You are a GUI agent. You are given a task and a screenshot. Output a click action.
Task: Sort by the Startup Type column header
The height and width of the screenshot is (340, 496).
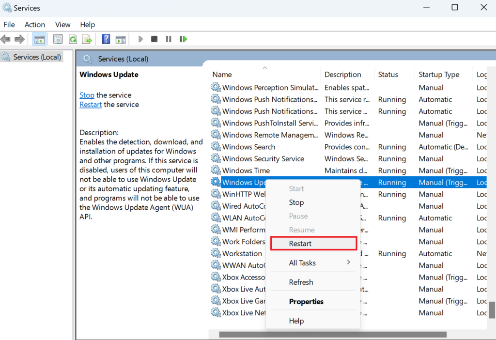439,75
